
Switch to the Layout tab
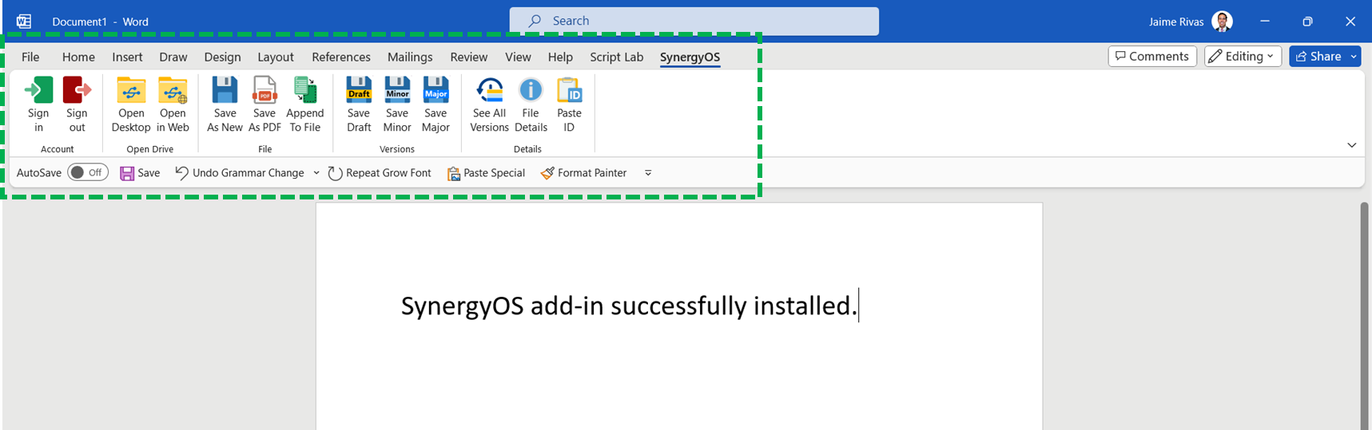276,57
